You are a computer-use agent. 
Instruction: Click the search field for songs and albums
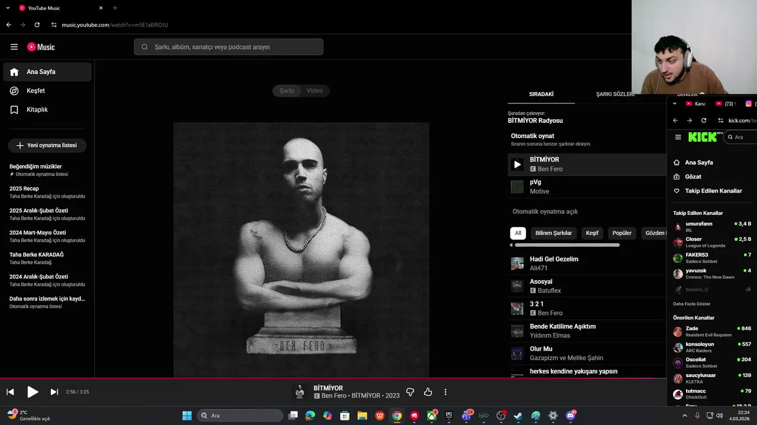(228, 47)
